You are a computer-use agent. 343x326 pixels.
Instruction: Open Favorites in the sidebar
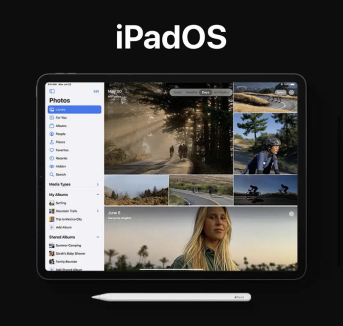click(74, 150)
